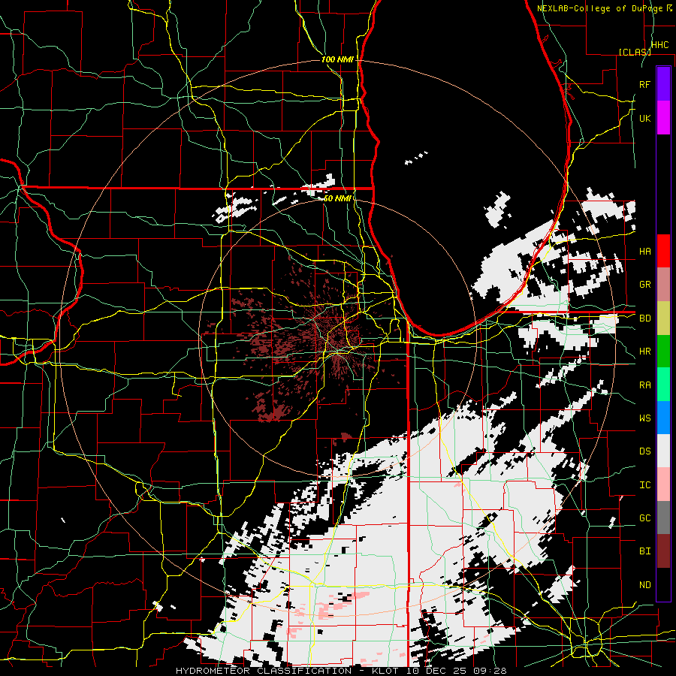Viewport: 676px width, 676px height.
Task: Click the 100 NMI range ring label
Action: click(x=337, y=59)
